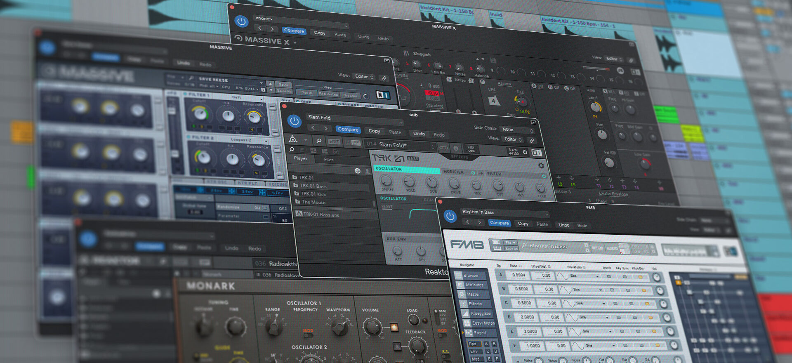The height and width of the screenshot is (363, 792).
Task: Open View Editor dropdown in Massive window
Action: coord(364,77)
